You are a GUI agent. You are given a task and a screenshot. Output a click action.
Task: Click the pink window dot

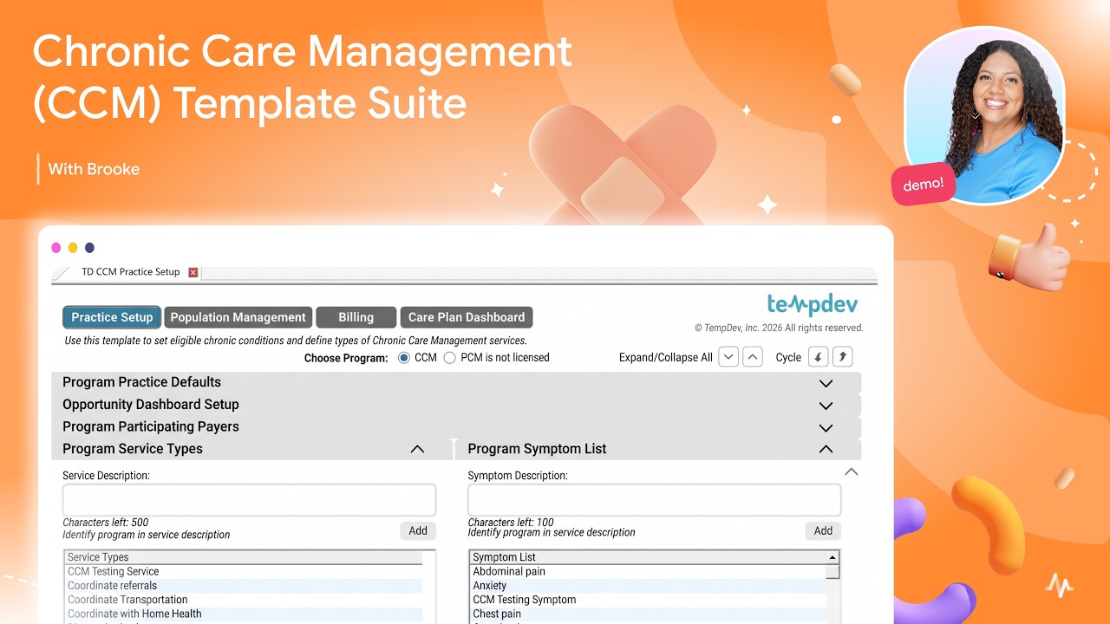pos(56,248)
